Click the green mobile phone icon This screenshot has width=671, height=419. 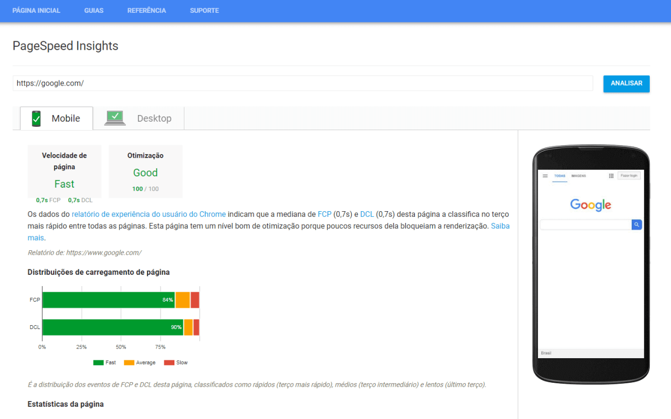click(36, 118)
